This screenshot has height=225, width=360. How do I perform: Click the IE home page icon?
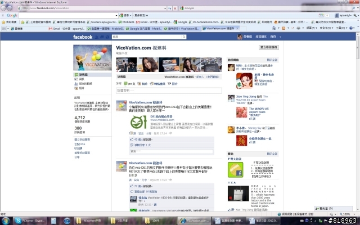(274, 28)
